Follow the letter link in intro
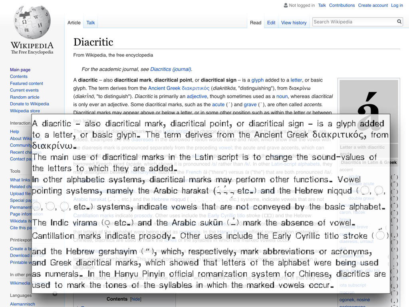The height and width of the screenshot is (307, 409). [x=296, y=80]
